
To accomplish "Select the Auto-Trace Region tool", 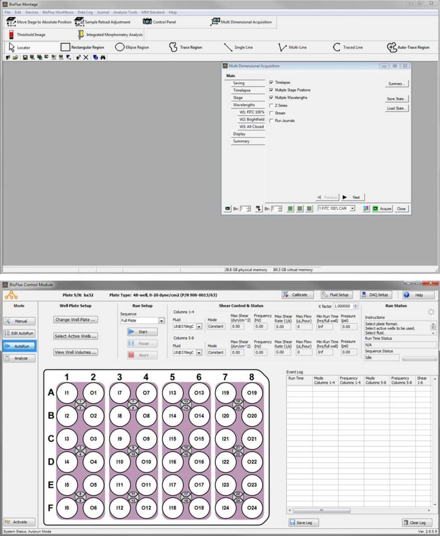I will point(408,47).
